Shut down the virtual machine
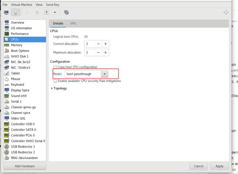This screenshot has width=238, height=174. [x=47, y=12]
